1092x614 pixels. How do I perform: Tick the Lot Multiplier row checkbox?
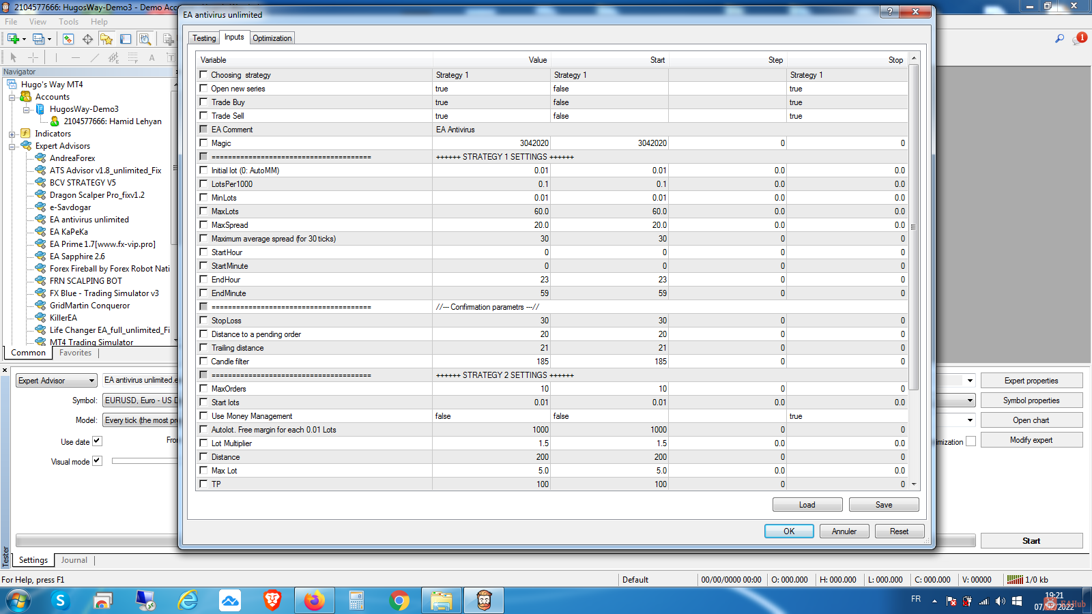point(203,443)
